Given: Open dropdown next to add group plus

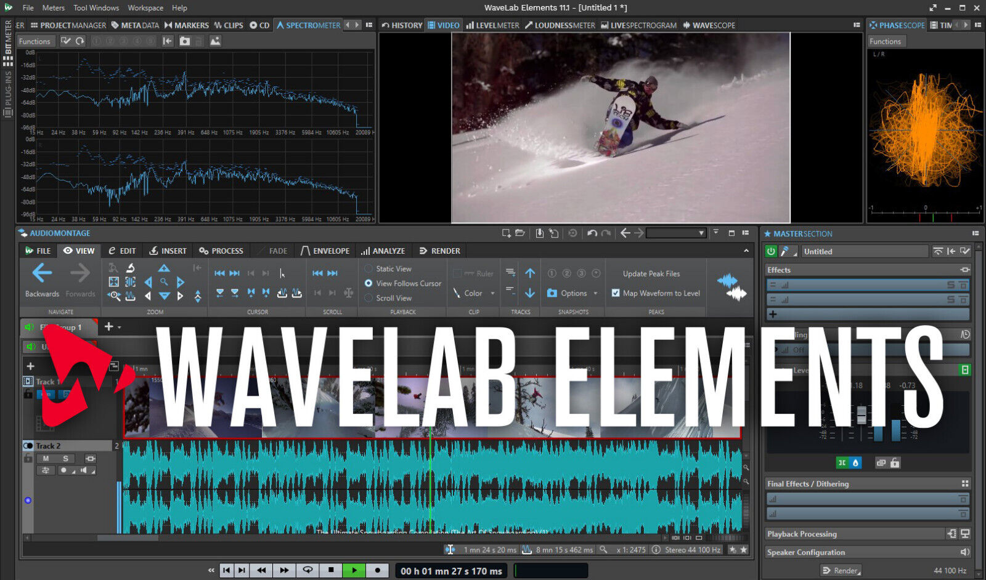Looking at the screenshot, I should click(x=120, y=328).
